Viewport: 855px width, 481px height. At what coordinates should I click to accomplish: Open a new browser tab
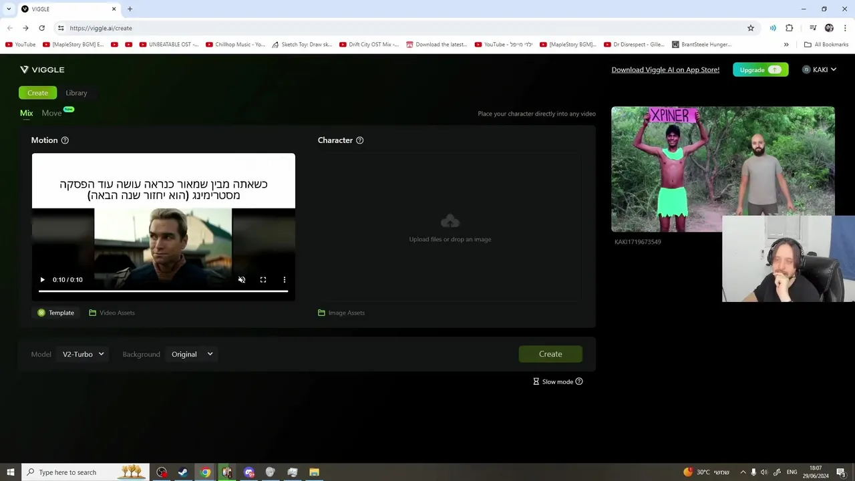click(130, 9)
